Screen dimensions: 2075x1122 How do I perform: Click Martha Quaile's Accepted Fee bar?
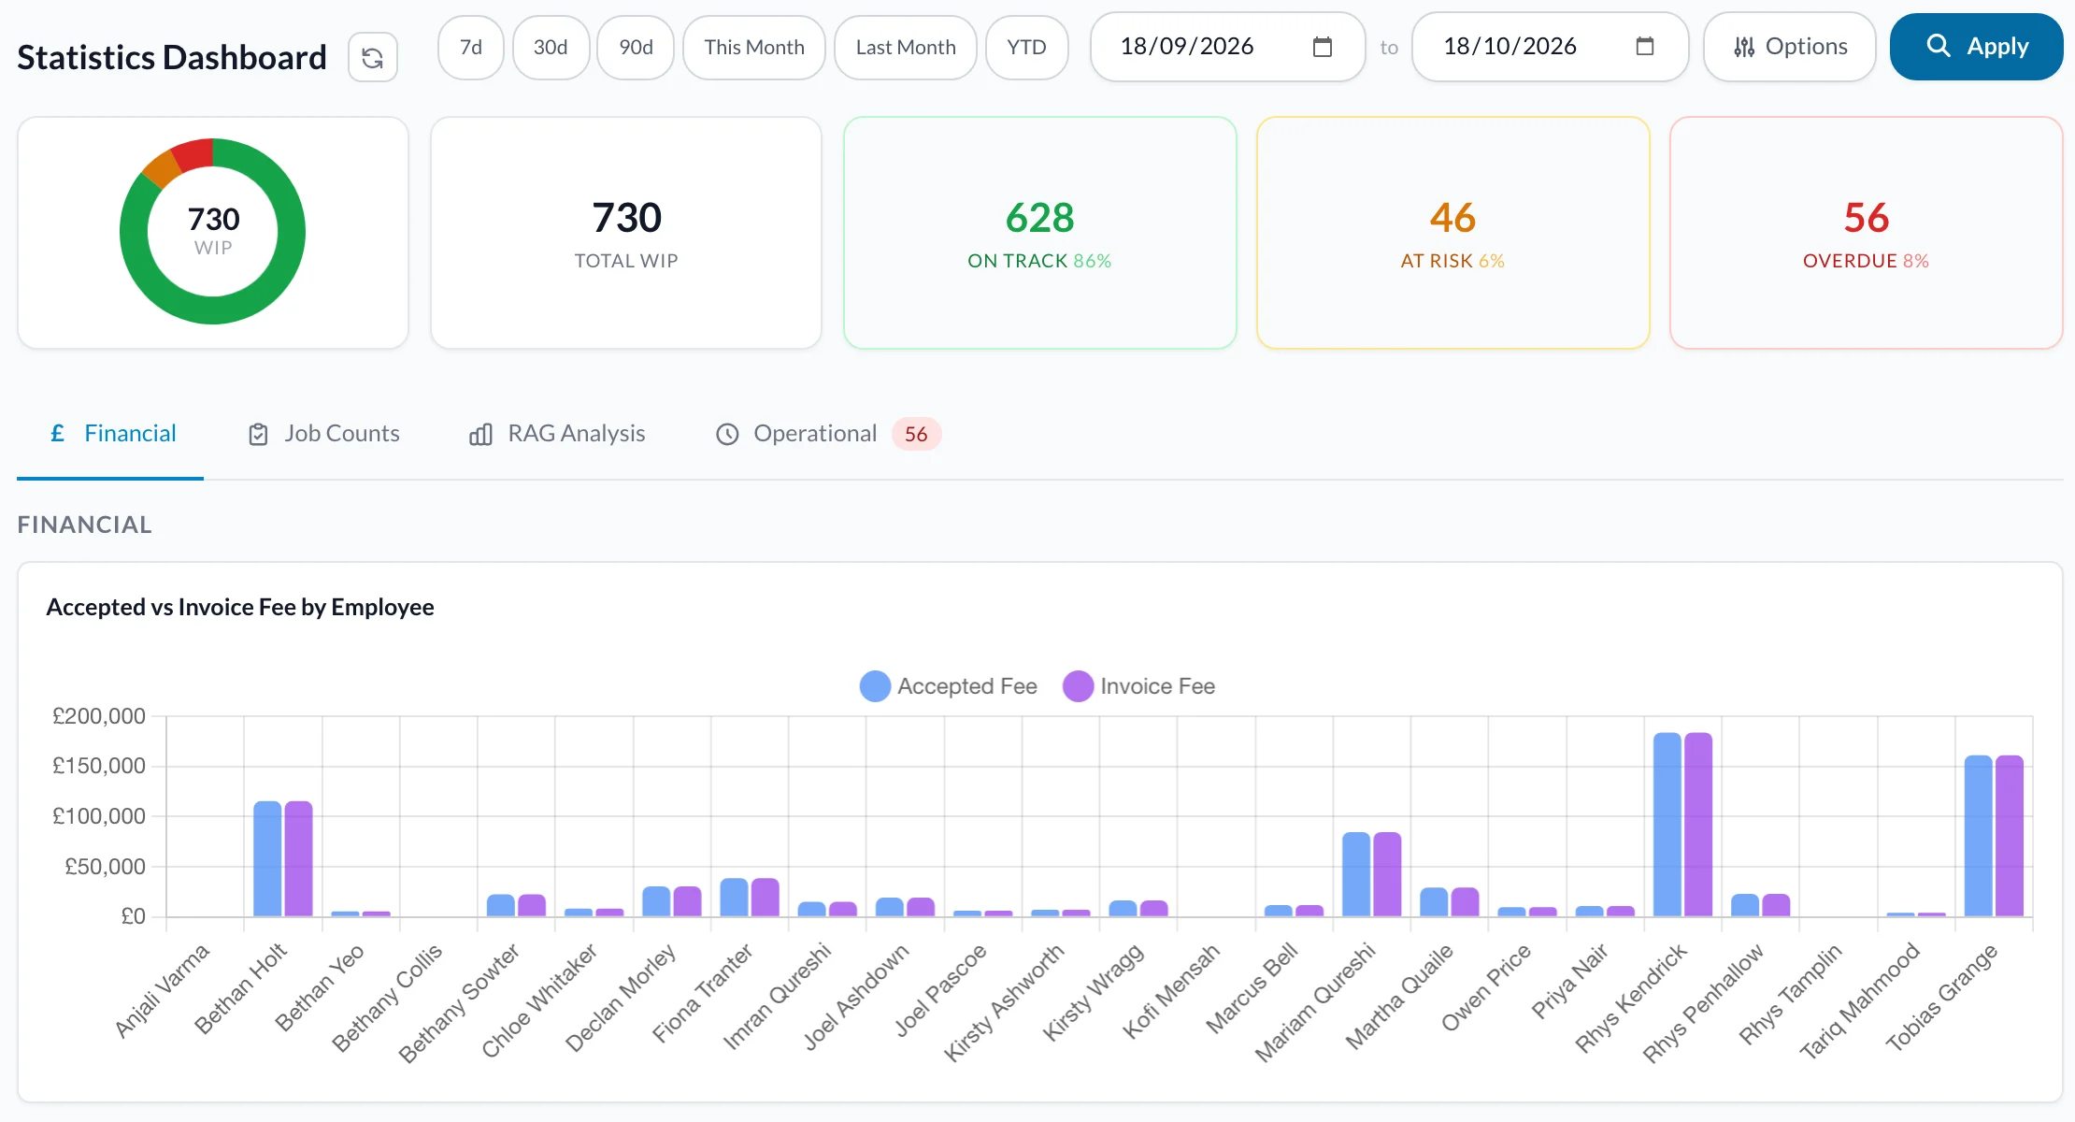[1434, 902]
